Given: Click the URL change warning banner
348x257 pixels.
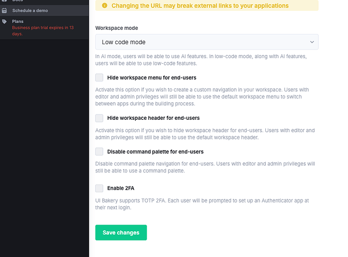Looking at the screenshot, I should click(x=207, y=6).
